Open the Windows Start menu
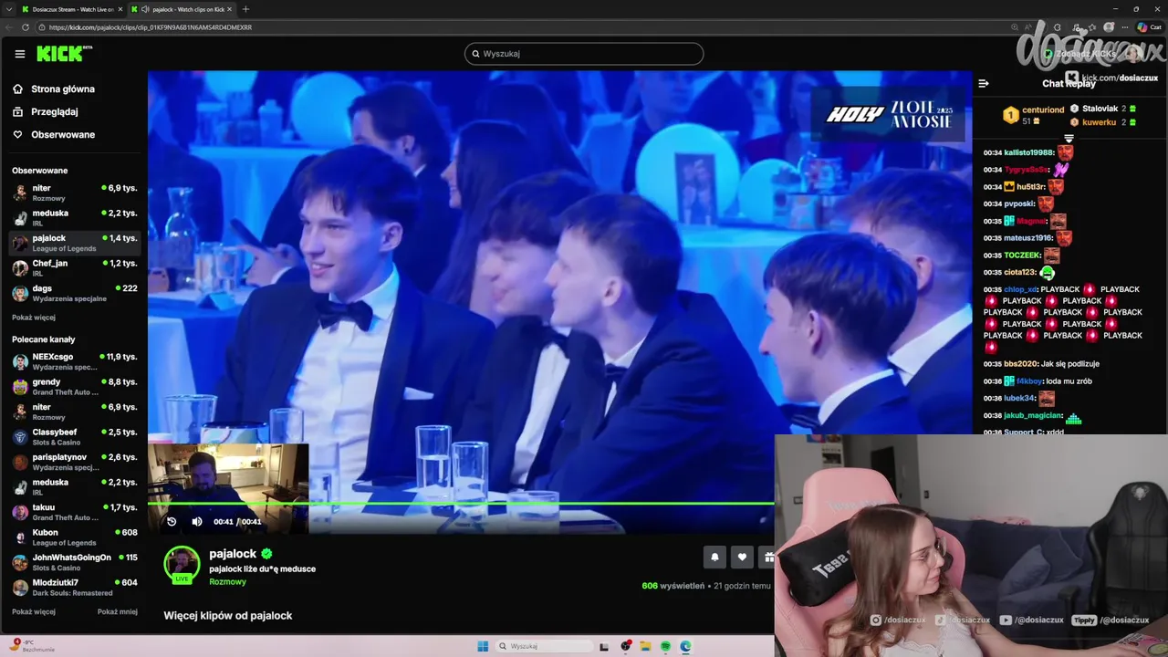The image size is (1168, 657). tap(483, 646)
